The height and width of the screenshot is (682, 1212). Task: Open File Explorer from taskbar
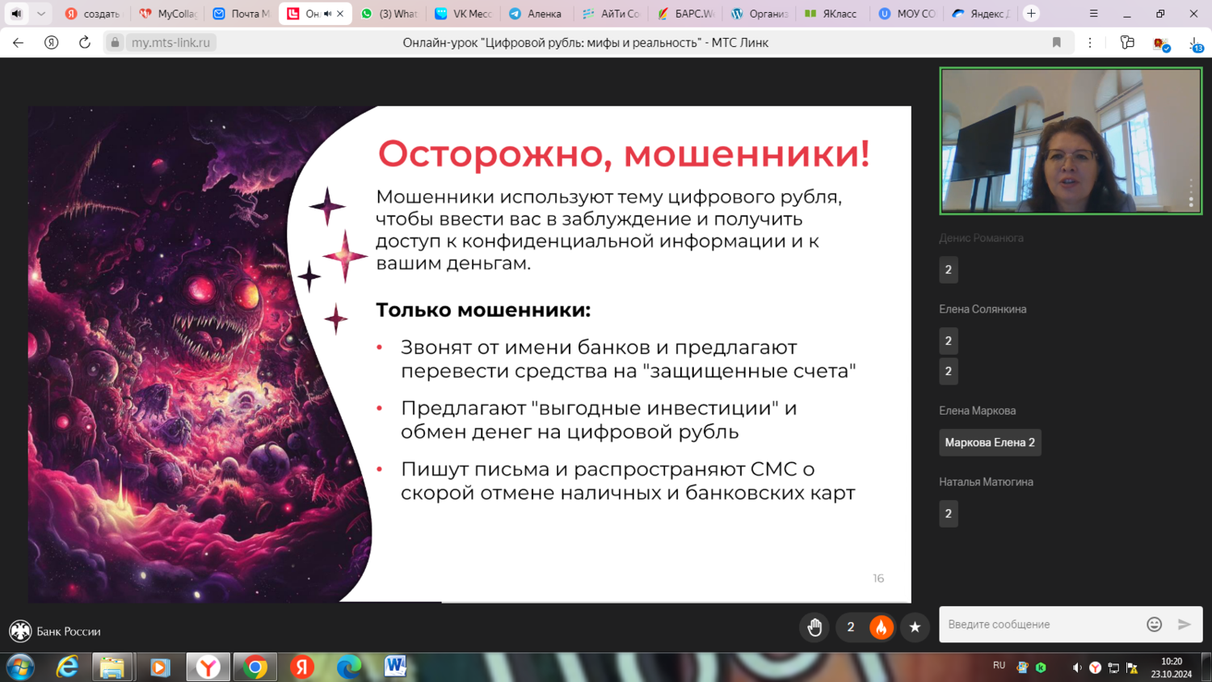click(112, 667)
